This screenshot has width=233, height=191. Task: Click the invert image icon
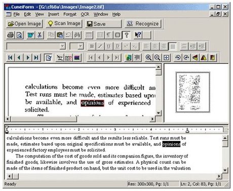(x=213, y=58)
